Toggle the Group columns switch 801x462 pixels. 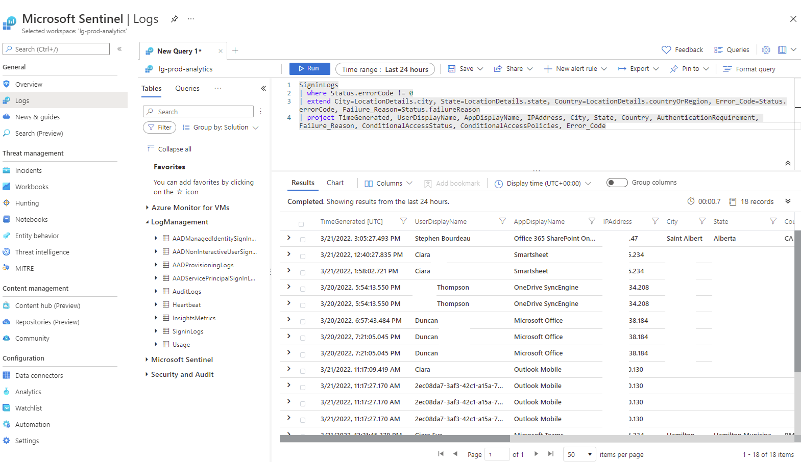[x=617, y=183]
